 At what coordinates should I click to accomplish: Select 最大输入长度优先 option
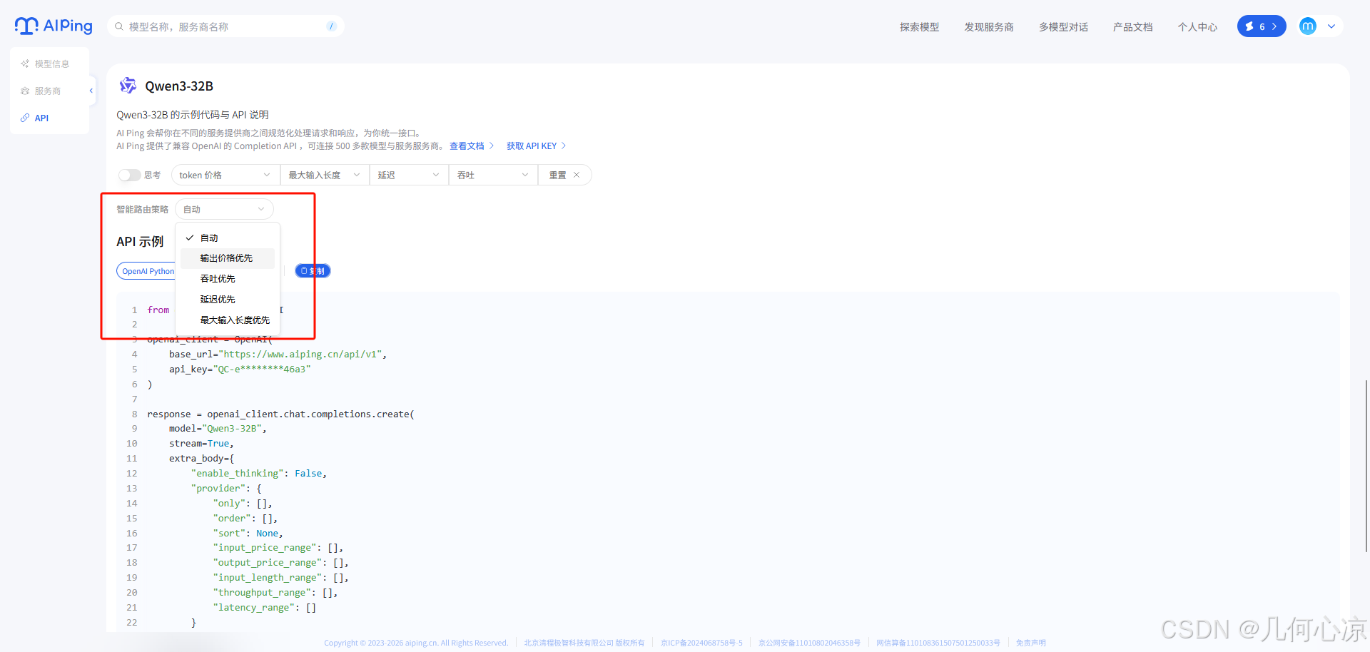[228, 320]
